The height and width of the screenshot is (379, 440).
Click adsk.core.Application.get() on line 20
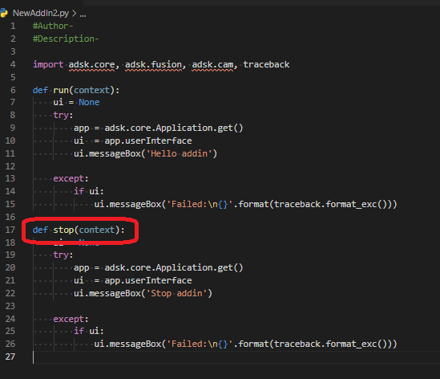pos(174,267)
